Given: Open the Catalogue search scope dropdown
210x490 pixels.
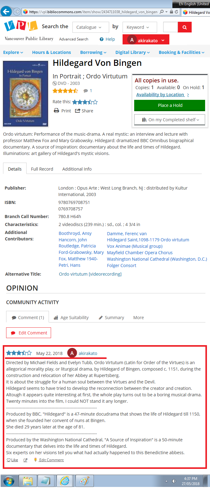Looking at the screenshot, I should (91, 27).
